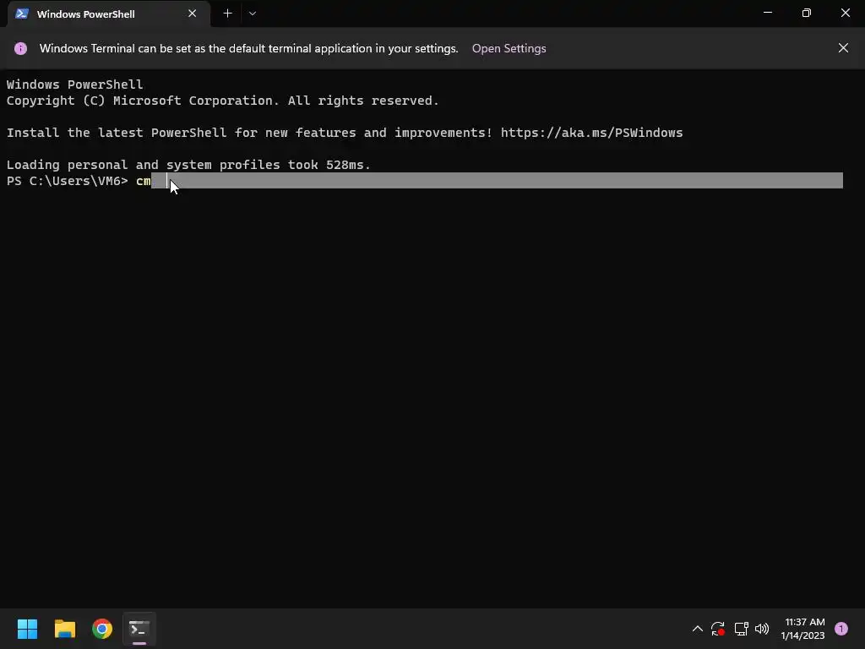This screenshot has width=865, height=649.
Task: Click the PowerShell icon in the tab
Action: [x=22, y=14]
